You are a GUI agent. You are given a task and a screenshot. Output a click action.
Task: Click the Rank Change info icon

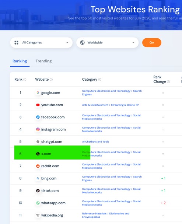[x=168, y=82]
